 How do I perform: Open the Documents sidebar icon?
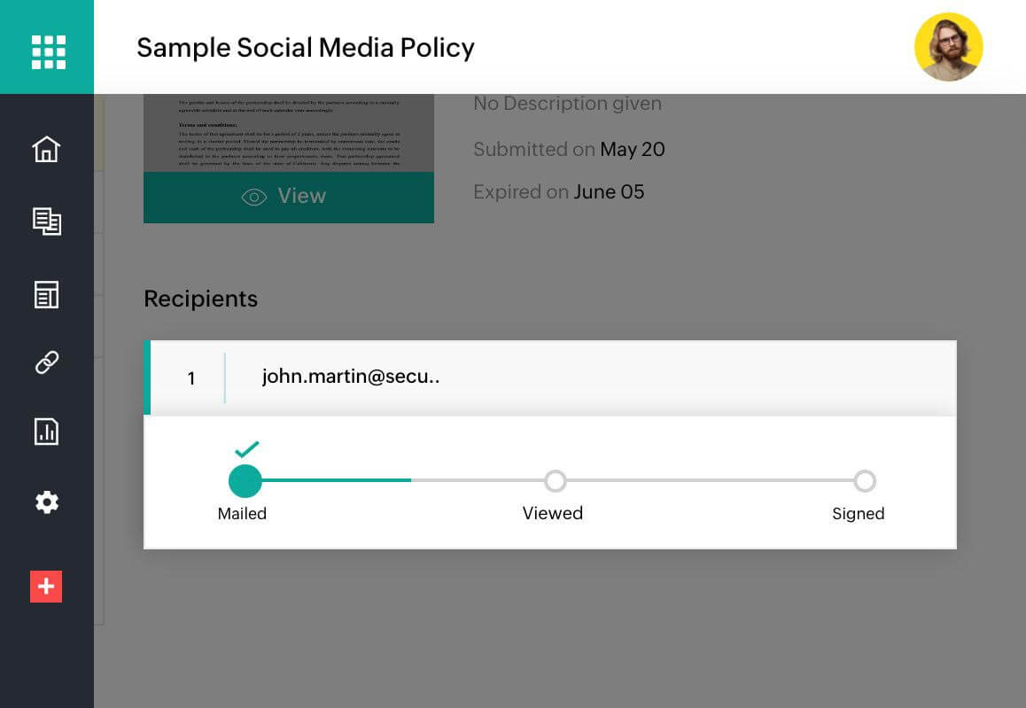tap(46, 221)
